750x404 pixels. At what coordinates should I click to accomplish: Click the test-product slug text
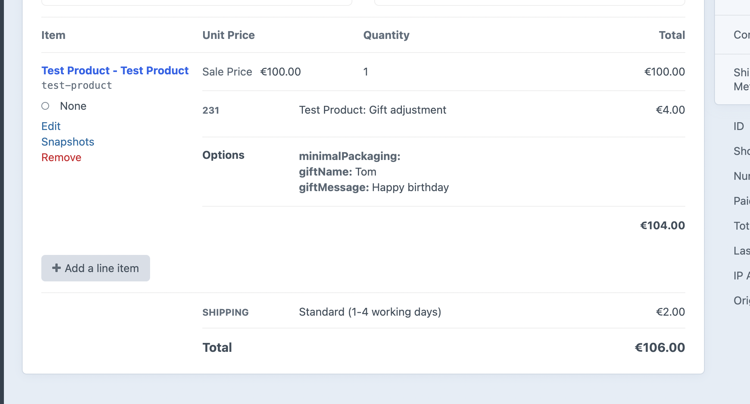[76, 85]
